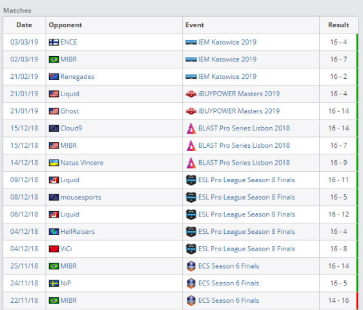This screenshot has width=363, height=310.
Task: Click the IEM Katowice logo in the Renegades row
Action: point(191,77)
